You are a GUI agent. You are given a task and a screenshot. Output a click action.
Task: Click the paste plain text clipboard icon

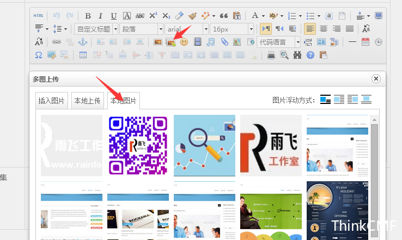[236, 16]
